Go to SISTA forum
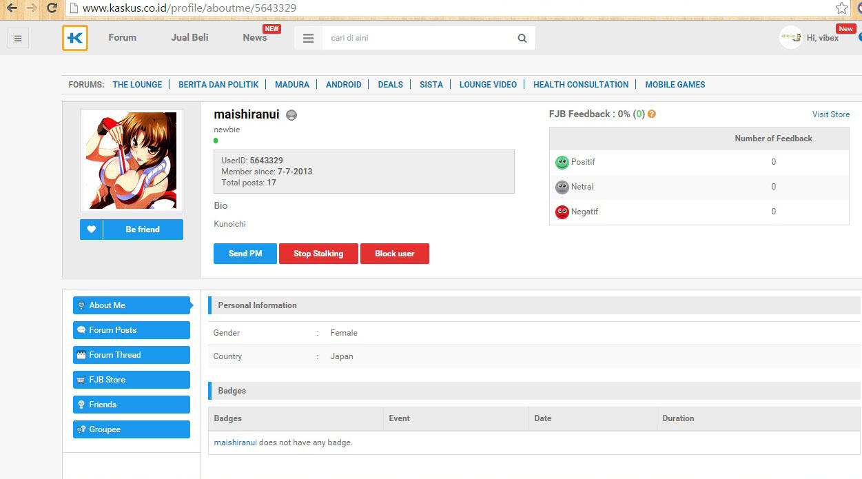The image size is (862, 479). (431, 84)
